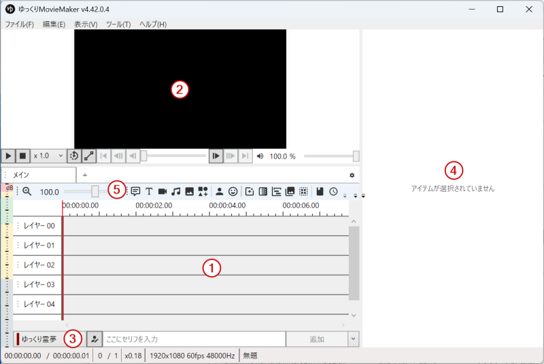544x364 pixels.
Task: Expand the dropdown next to 追加 button
Action: click(352, 339)
